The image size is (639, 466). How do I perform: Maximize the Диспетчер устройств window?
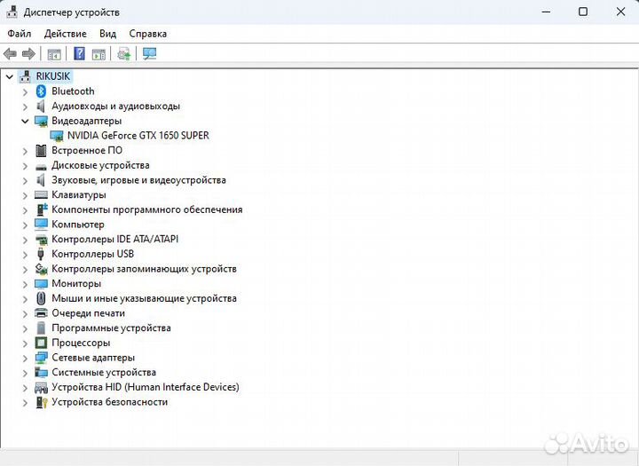pos(583,12)
